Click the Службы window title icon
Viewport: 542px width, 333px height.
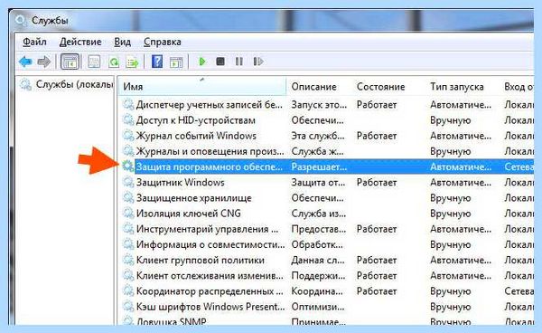[x=21, y=21]
